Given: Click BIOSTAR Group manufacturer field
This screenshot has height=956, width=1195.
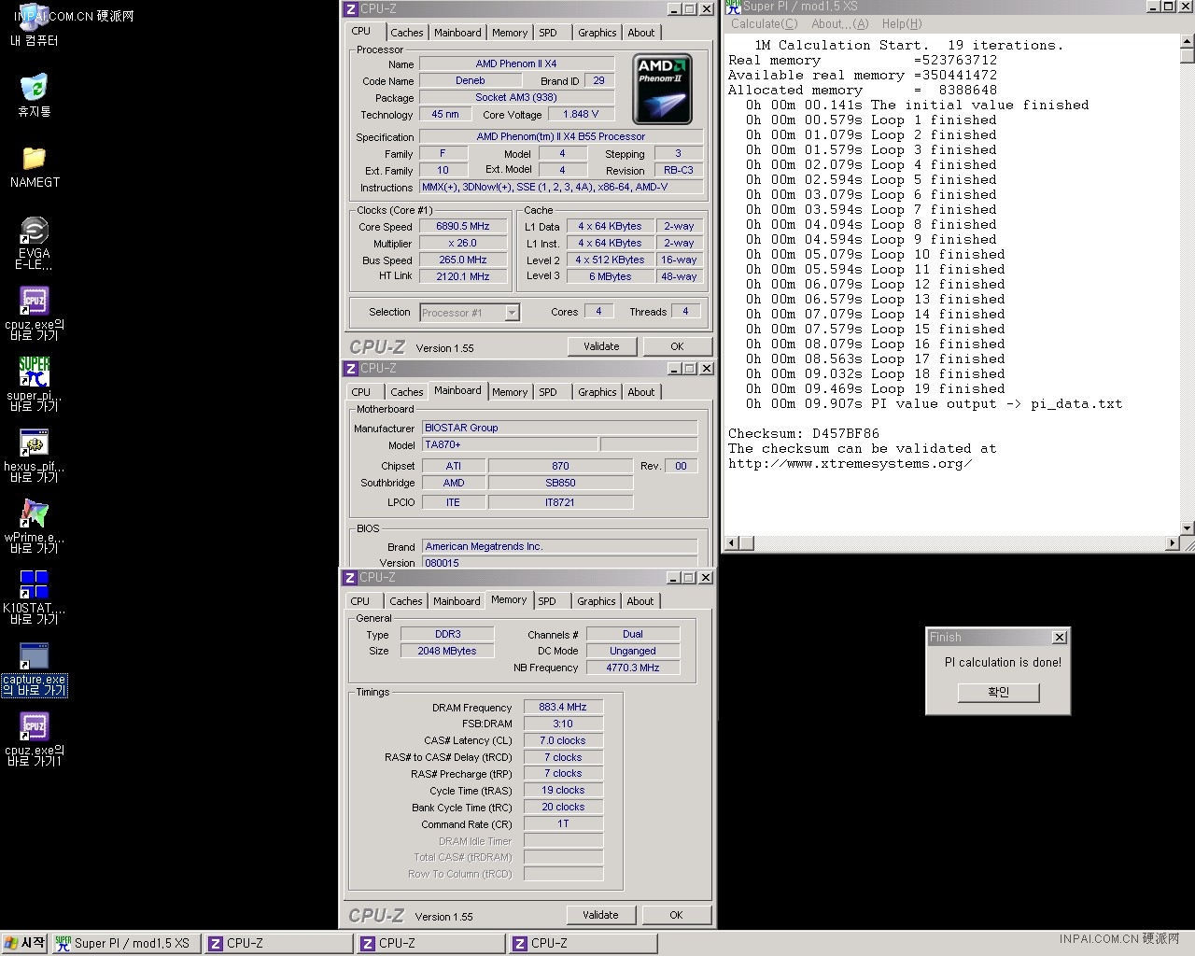Looking at the screenshot, I should pyautogui.click(x=560, y=428).
